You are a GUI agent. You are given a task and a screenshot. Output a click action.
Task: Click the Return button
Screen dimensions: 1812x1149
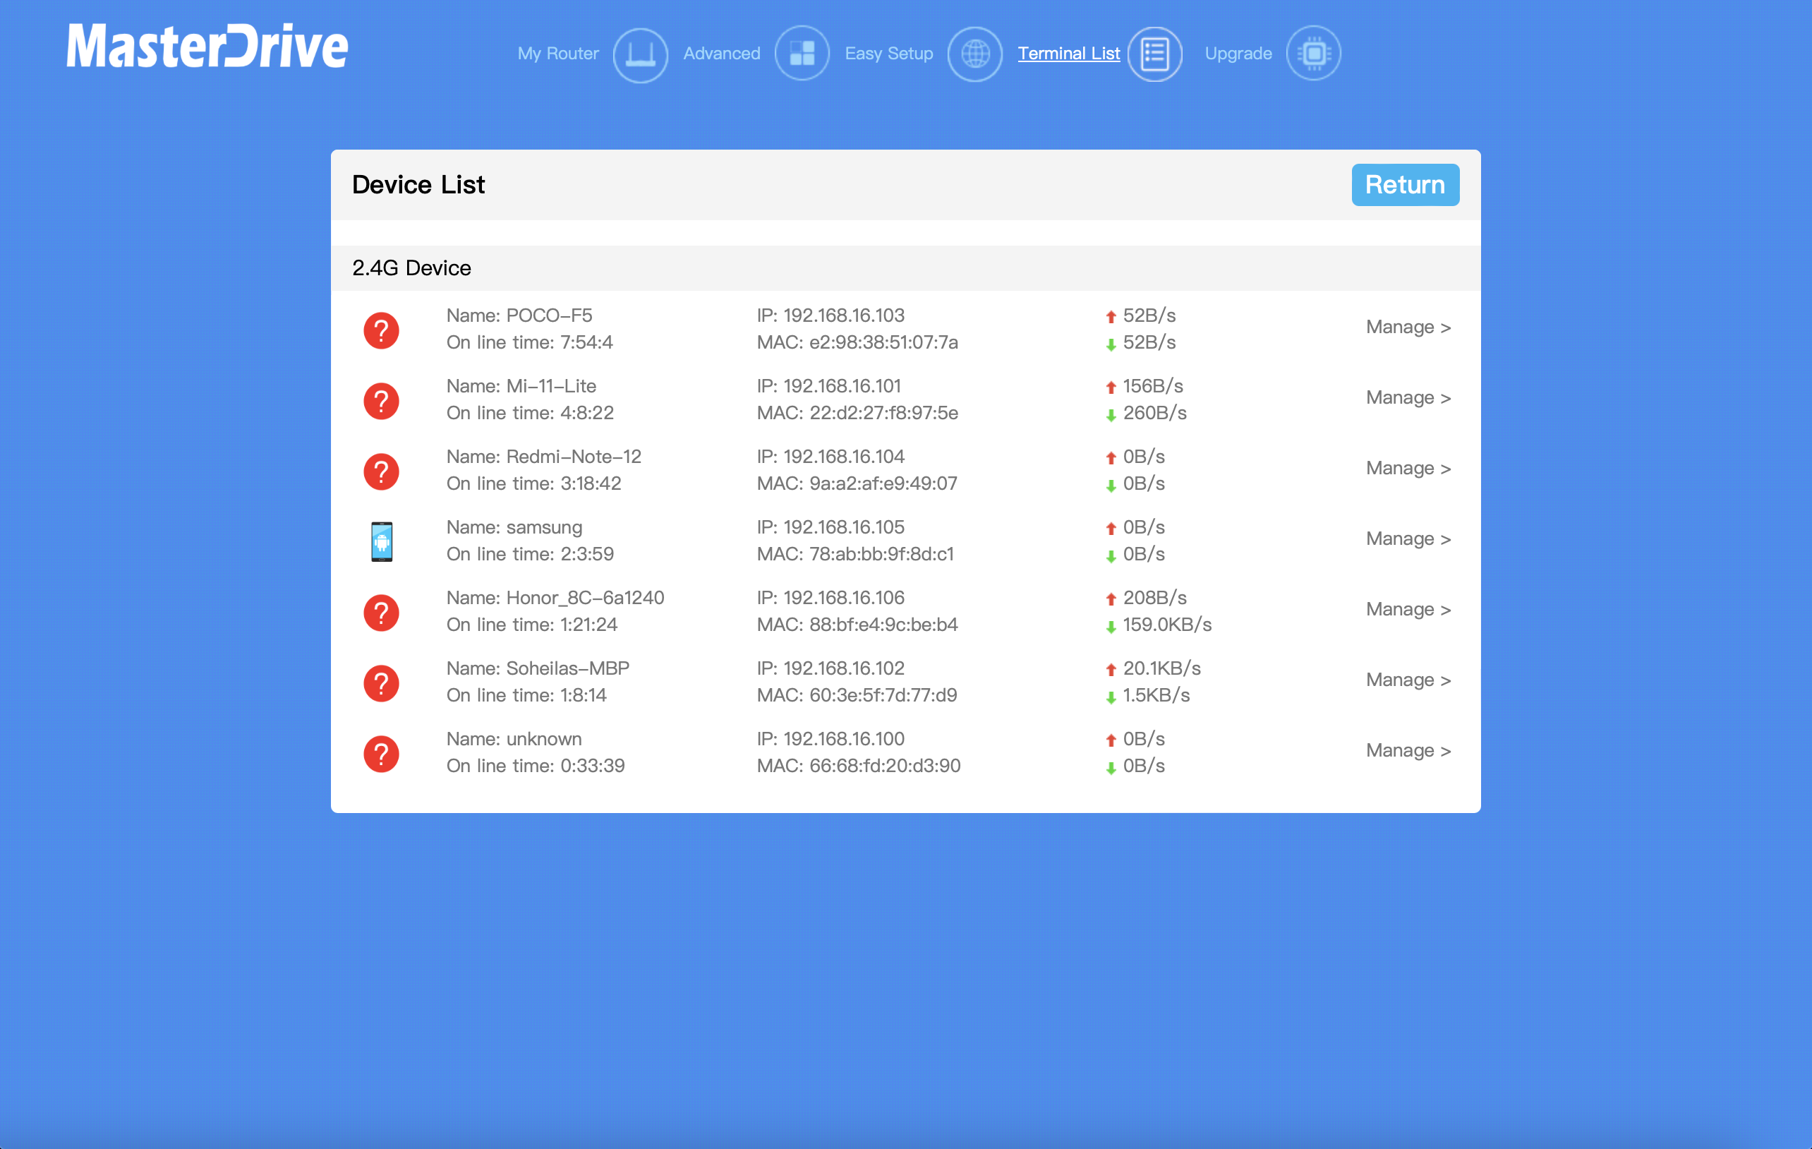click(x=1405, y=184)
